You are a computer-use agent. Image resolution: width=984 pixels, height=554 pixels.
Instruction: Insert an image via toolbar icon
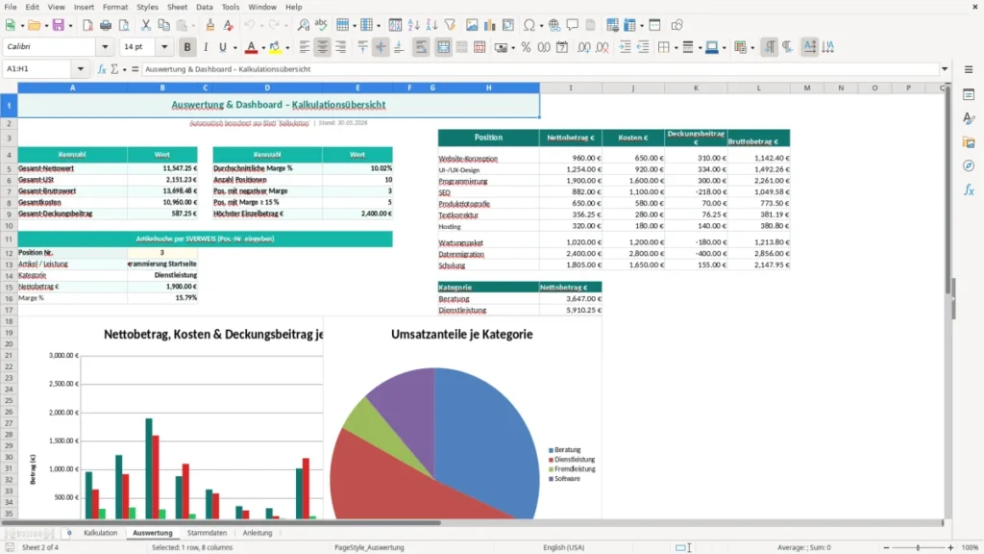tap(472, 25)
